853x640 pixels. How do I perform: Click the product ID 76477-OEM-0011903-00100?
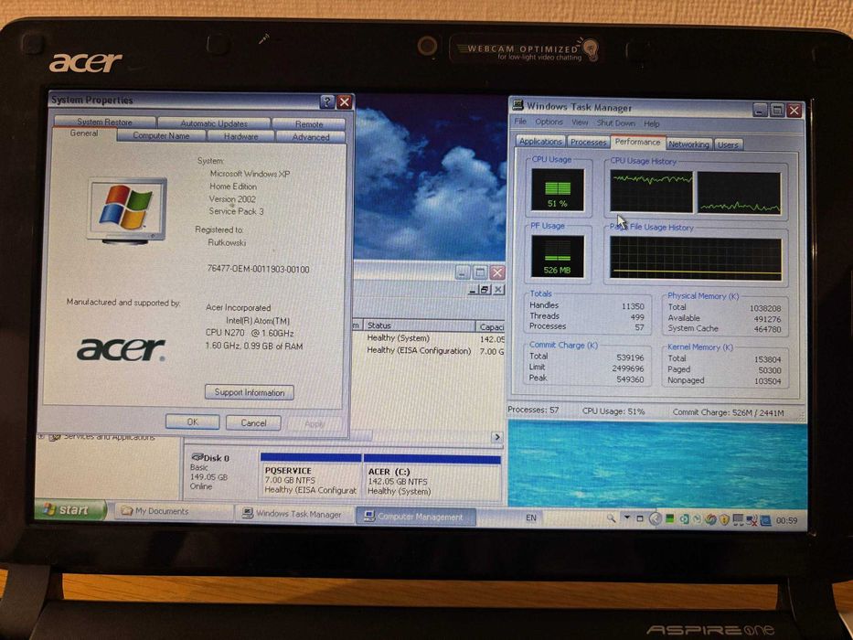259,269
